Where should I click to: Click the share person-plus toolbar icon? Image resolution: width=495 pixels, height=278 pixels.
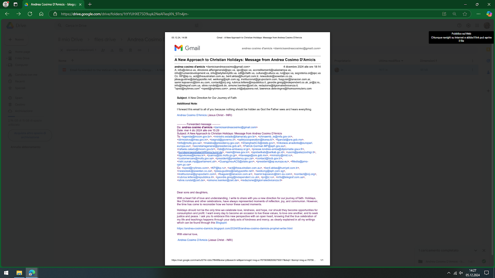point(103,50)
